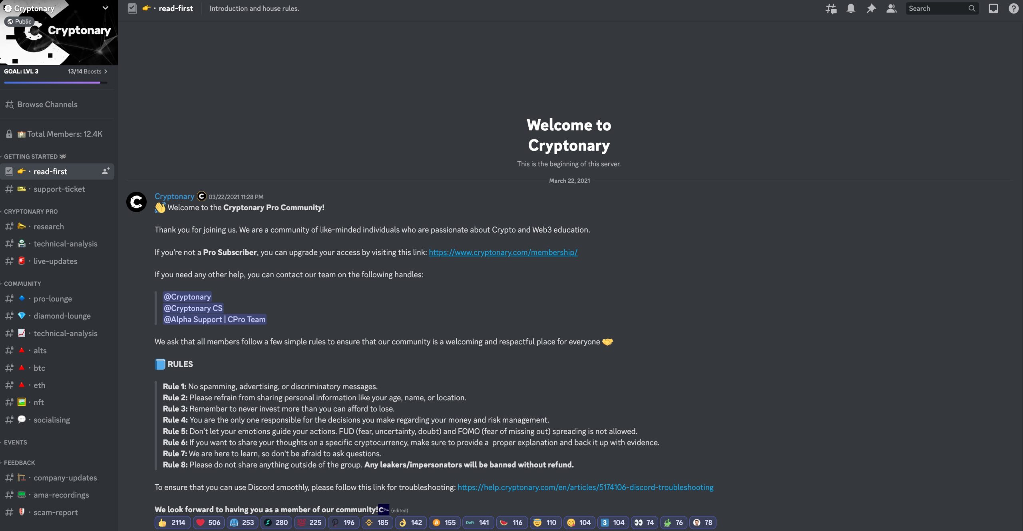This screenshot has width=1023, height=531.
Task: Open the Cryptonary membership link
Action: point(502,252)
